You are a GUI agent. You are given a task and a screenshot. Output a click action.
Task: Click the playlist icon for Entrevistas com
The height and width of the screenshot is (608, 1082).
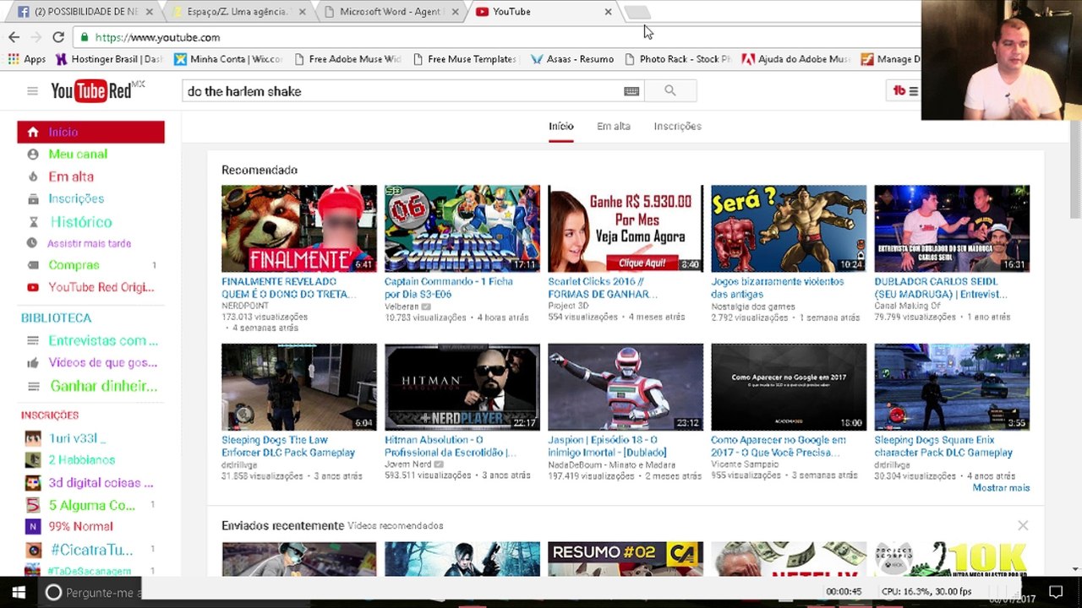(x=33, y=340)
